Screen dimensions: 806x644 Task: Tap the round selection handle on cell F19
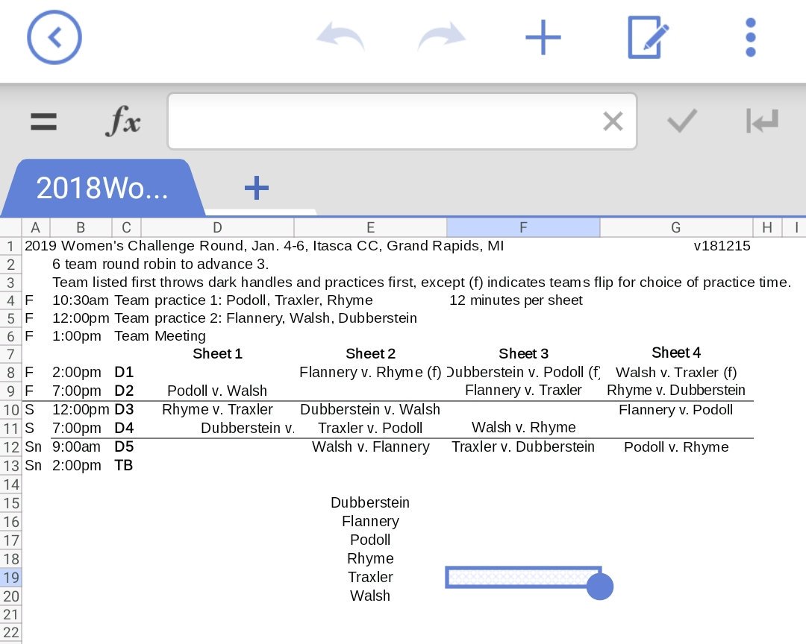click(x=600, y=587)
